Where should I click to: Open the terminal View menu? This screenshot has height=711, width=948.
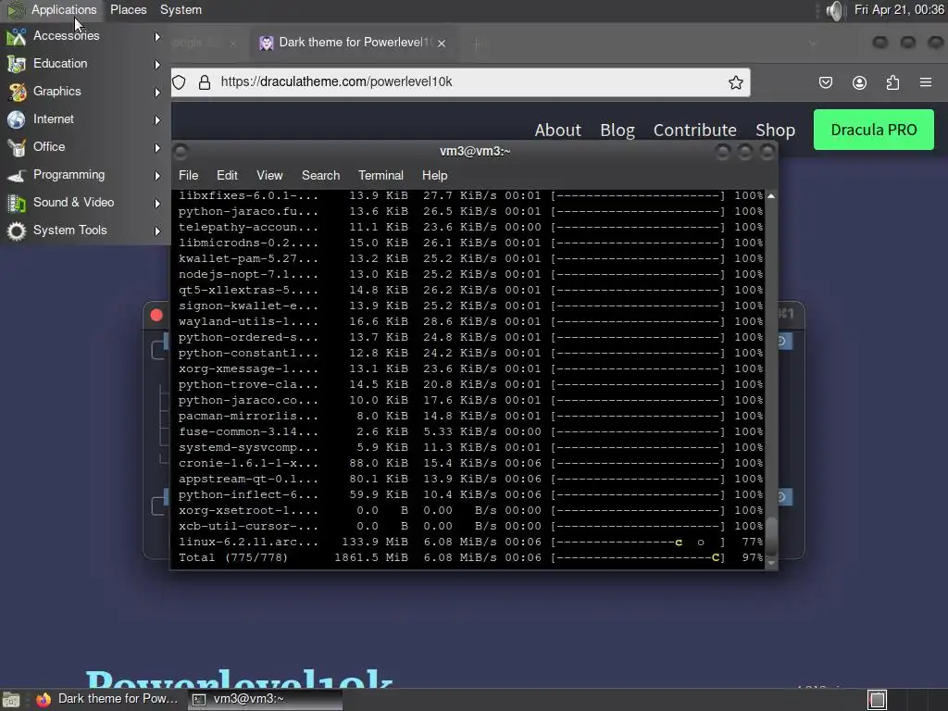point(269,175)
